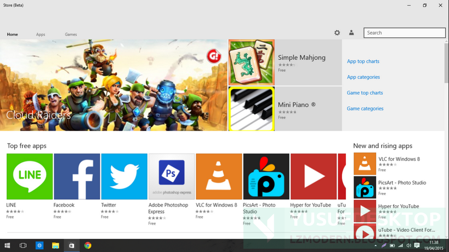Click VLC for Windows 8 text in New and rising
The width and height of the screenshot is (449, 252).
point(399,159)
